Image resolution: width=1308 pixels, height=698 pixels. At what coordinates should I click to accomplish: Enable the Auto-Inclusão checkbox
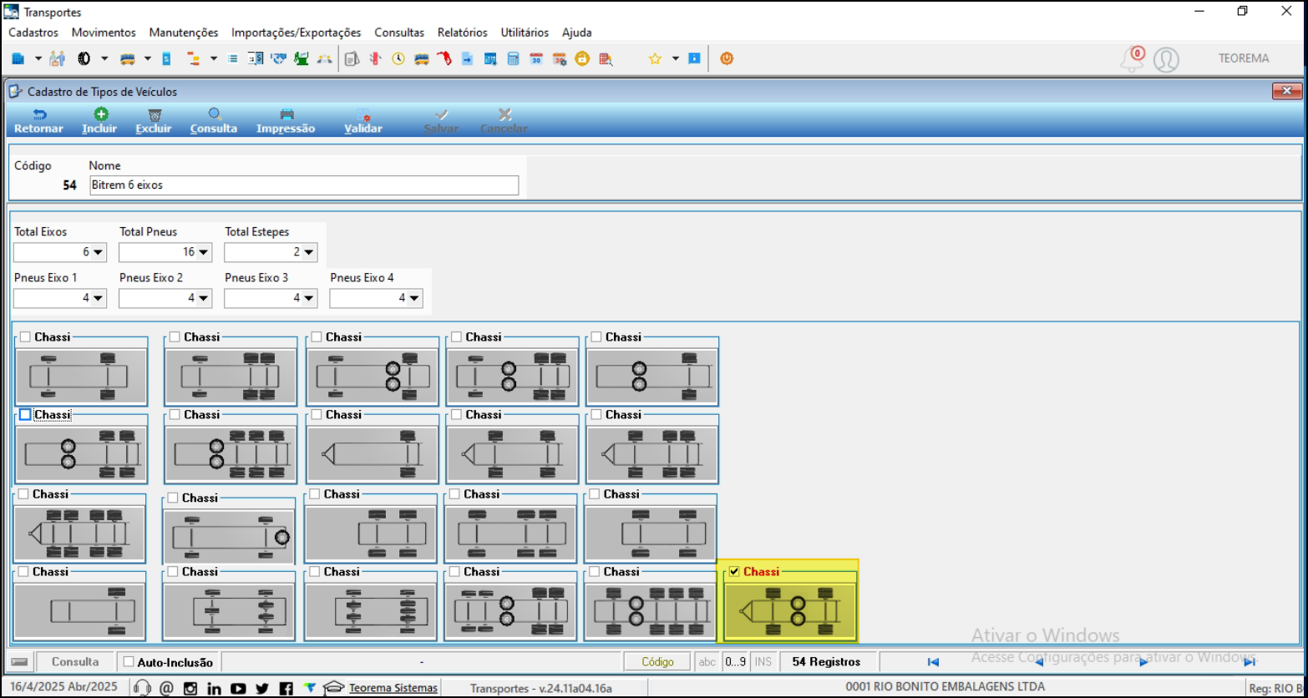coord(129,662)
